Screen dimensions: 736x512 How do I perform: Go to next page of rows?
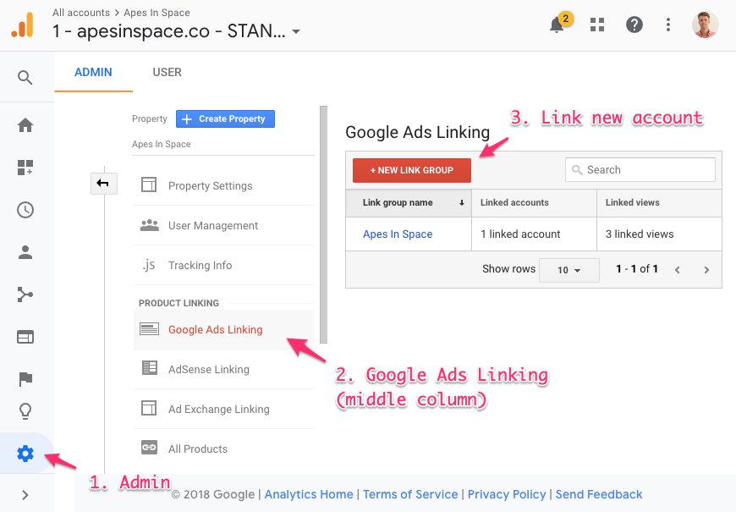pyautogui.click(x=706, y=270)
